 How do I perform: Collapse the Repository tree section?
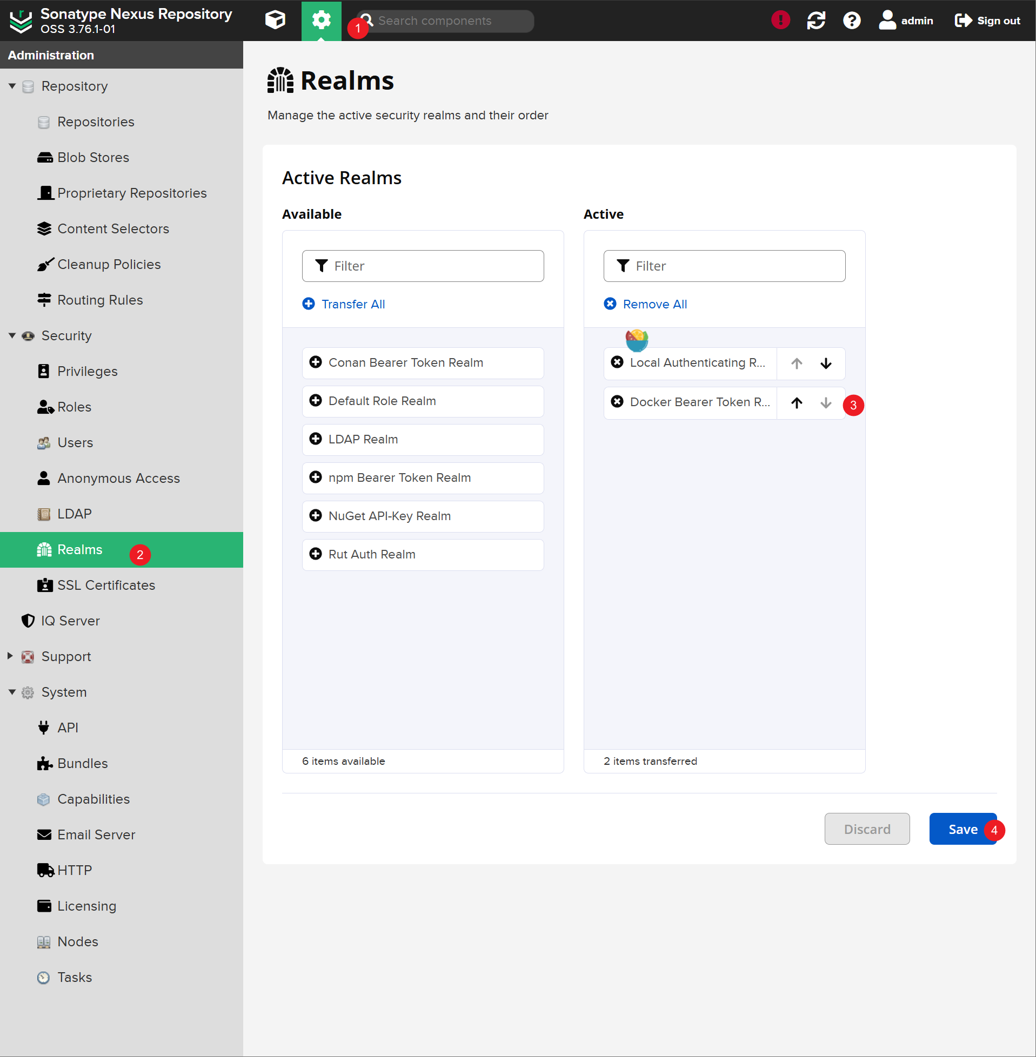click(x=12, y=86)
